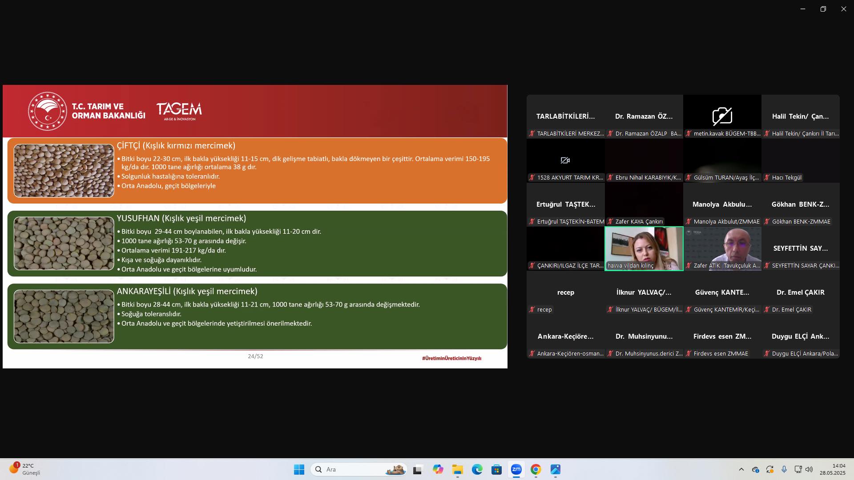The height and width of the screenshot is (480, 854).
Task: Open the Photos app taskbar icon
Action: 555,469
